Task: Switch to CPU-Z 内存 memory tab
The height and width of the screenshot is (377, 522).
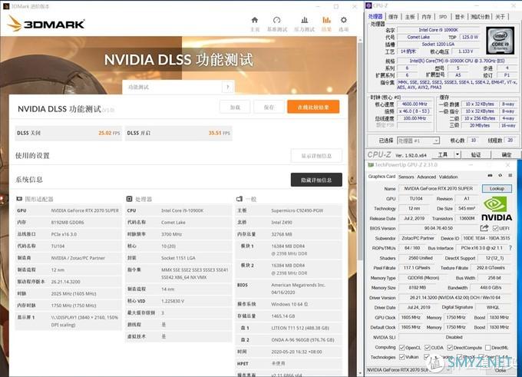Action: 426,17
